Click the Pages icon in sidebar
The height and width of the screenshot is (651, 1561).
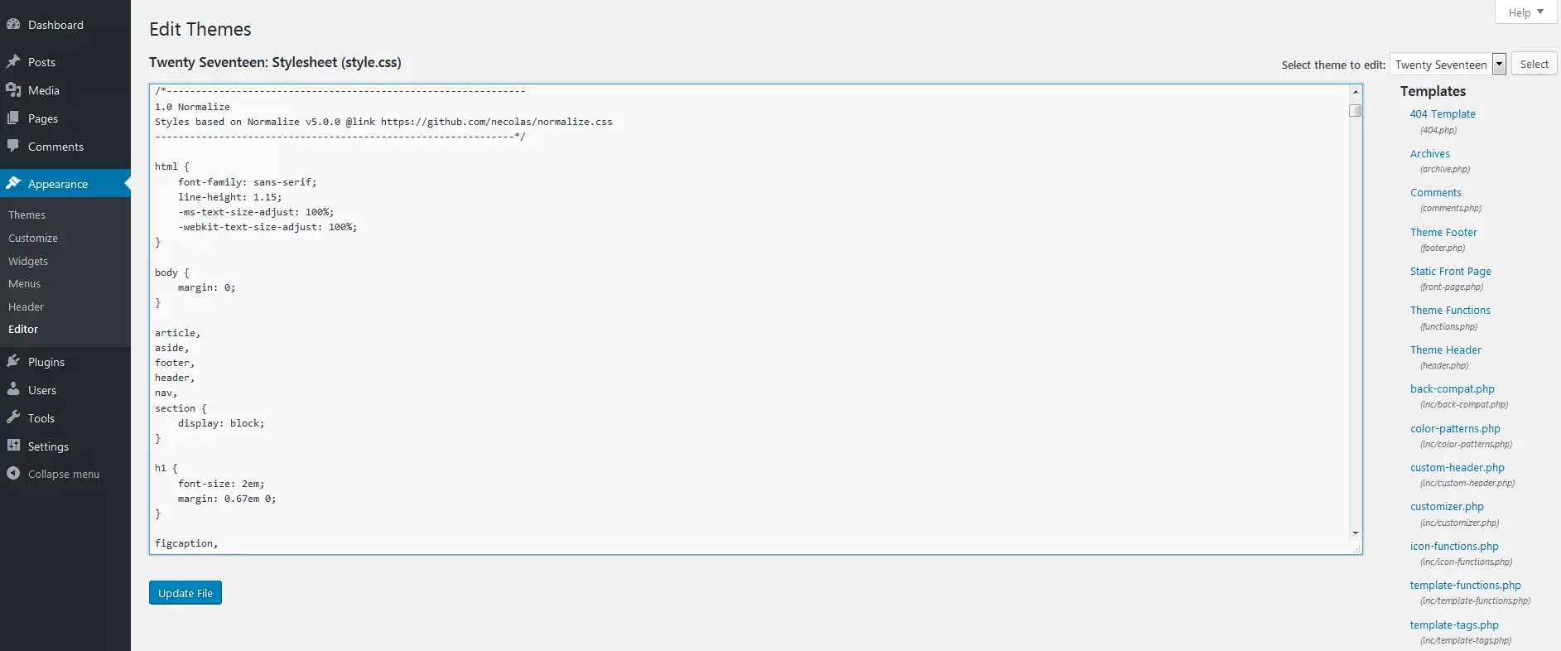point(13,118)
